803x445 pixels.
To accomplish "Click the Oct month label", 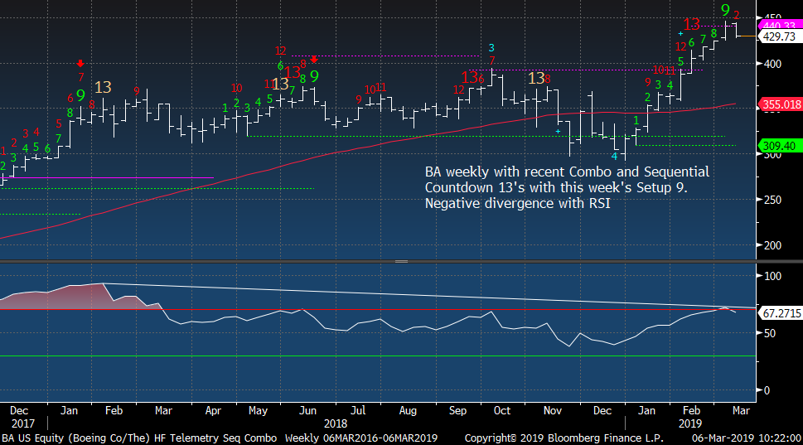I will tap(502, 411).
